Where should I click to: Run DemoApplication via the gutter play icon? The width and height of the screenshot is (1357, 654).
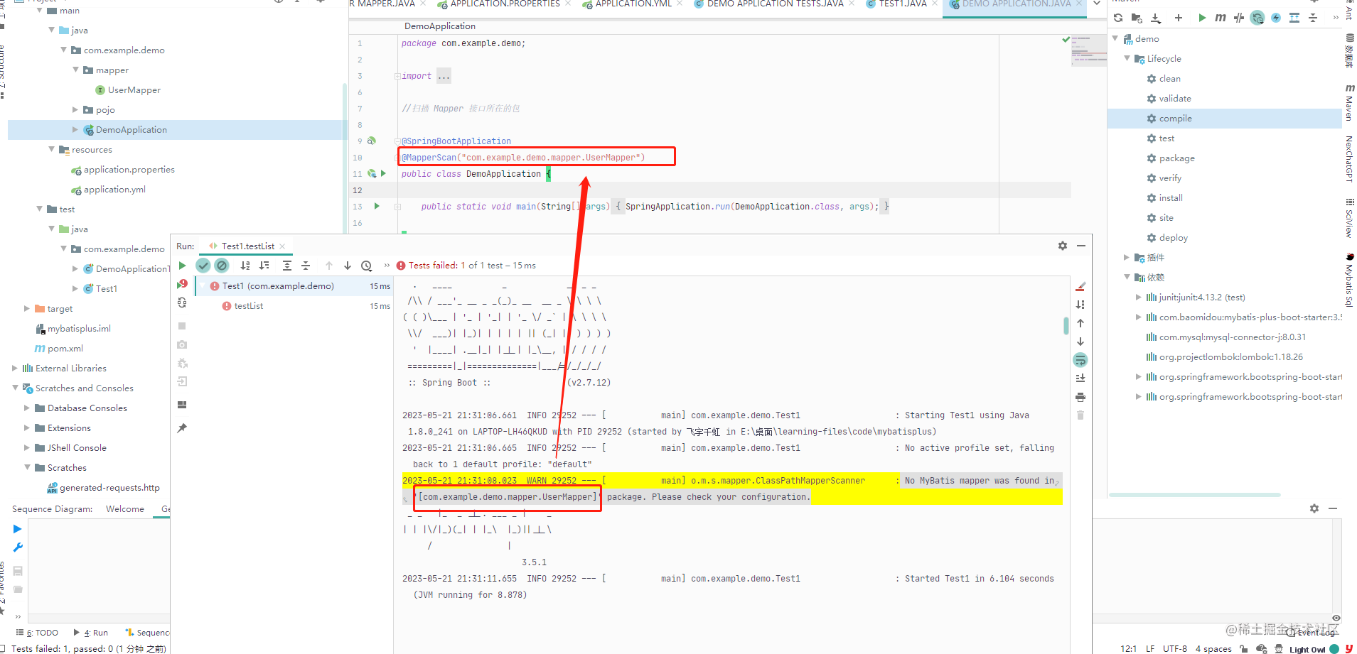point(383,173)
